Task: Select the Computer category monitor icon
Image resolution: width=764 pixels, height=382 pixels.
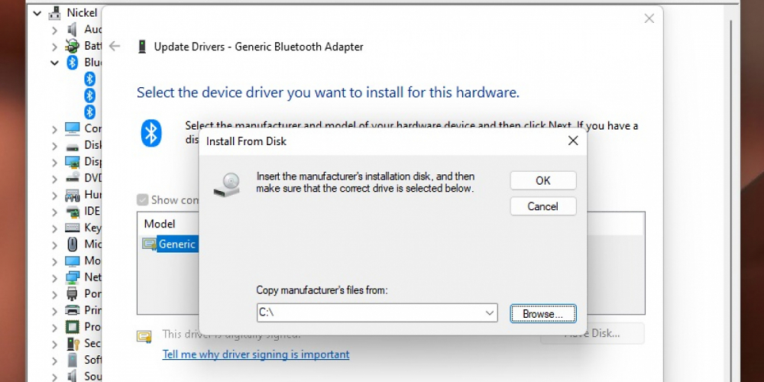Action: coord(72,128)
